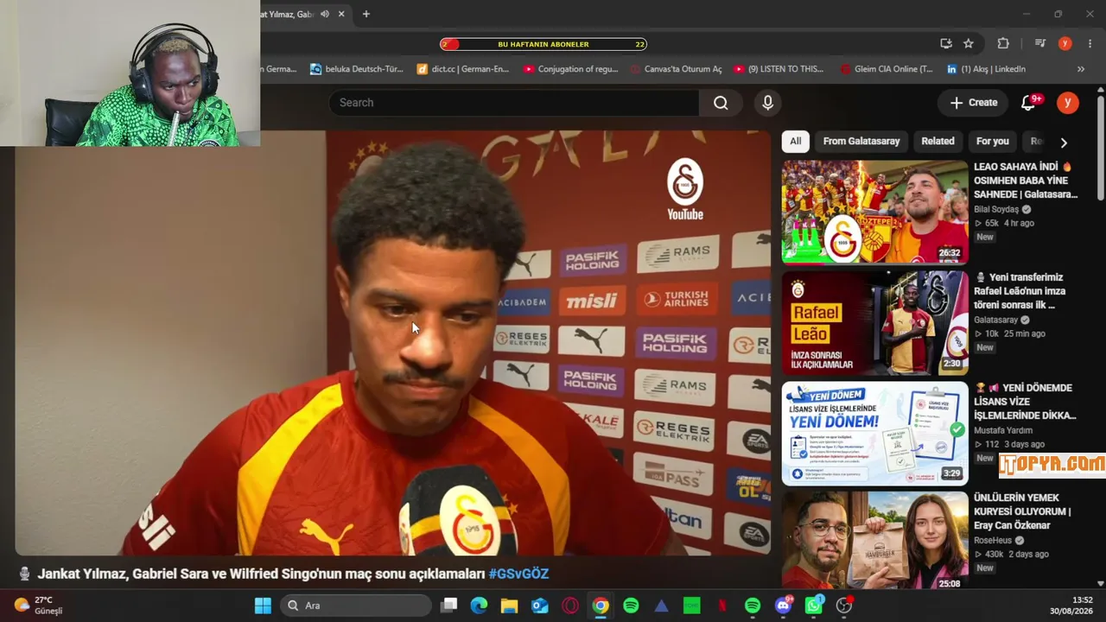Open the media controls toolbar icon
This screenshot has height=622, width=1106.
tap(1040, 44)
